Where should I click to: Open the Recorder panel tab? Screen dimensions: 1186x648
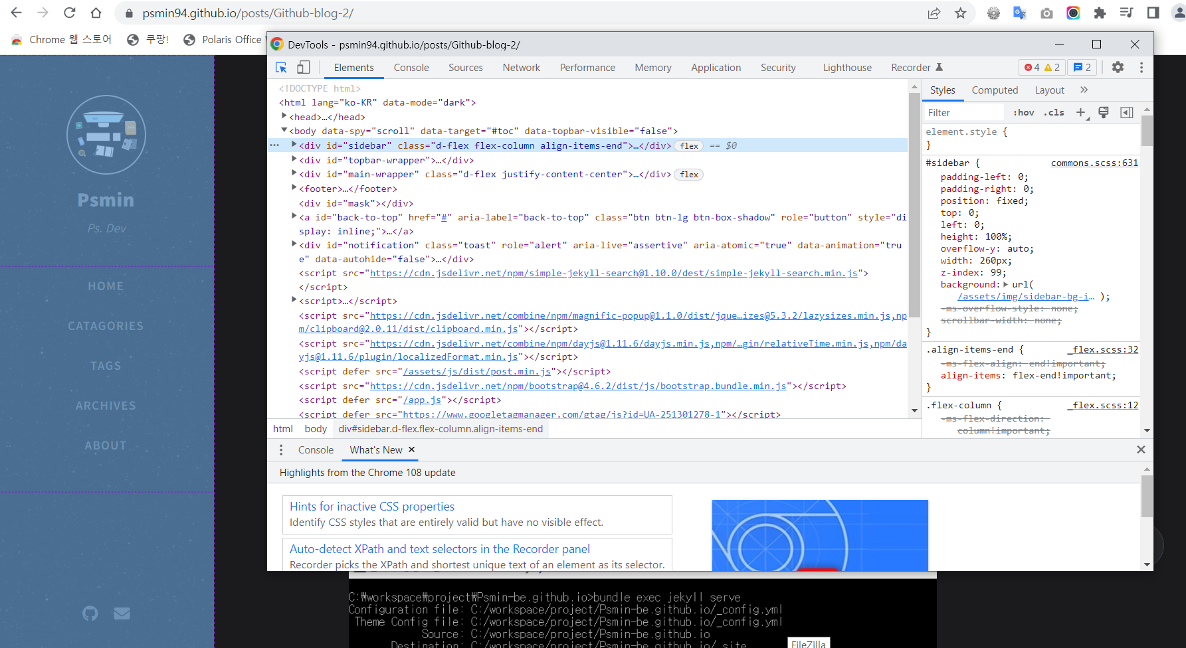point(917,68)
